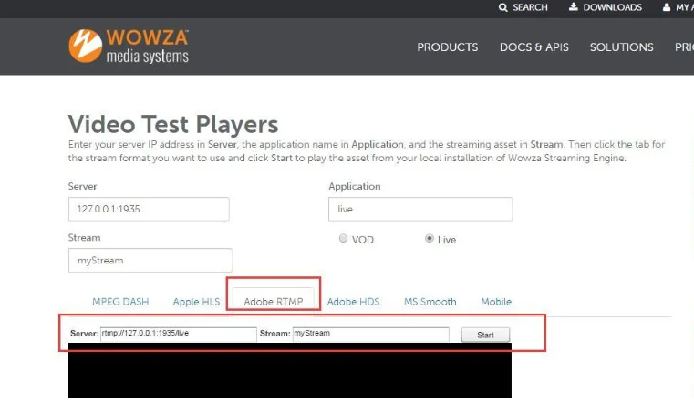Viewport: 694px width, 403px height.
Task: Switch to the MPEG DASH tab
Action: tap(120, 302)
